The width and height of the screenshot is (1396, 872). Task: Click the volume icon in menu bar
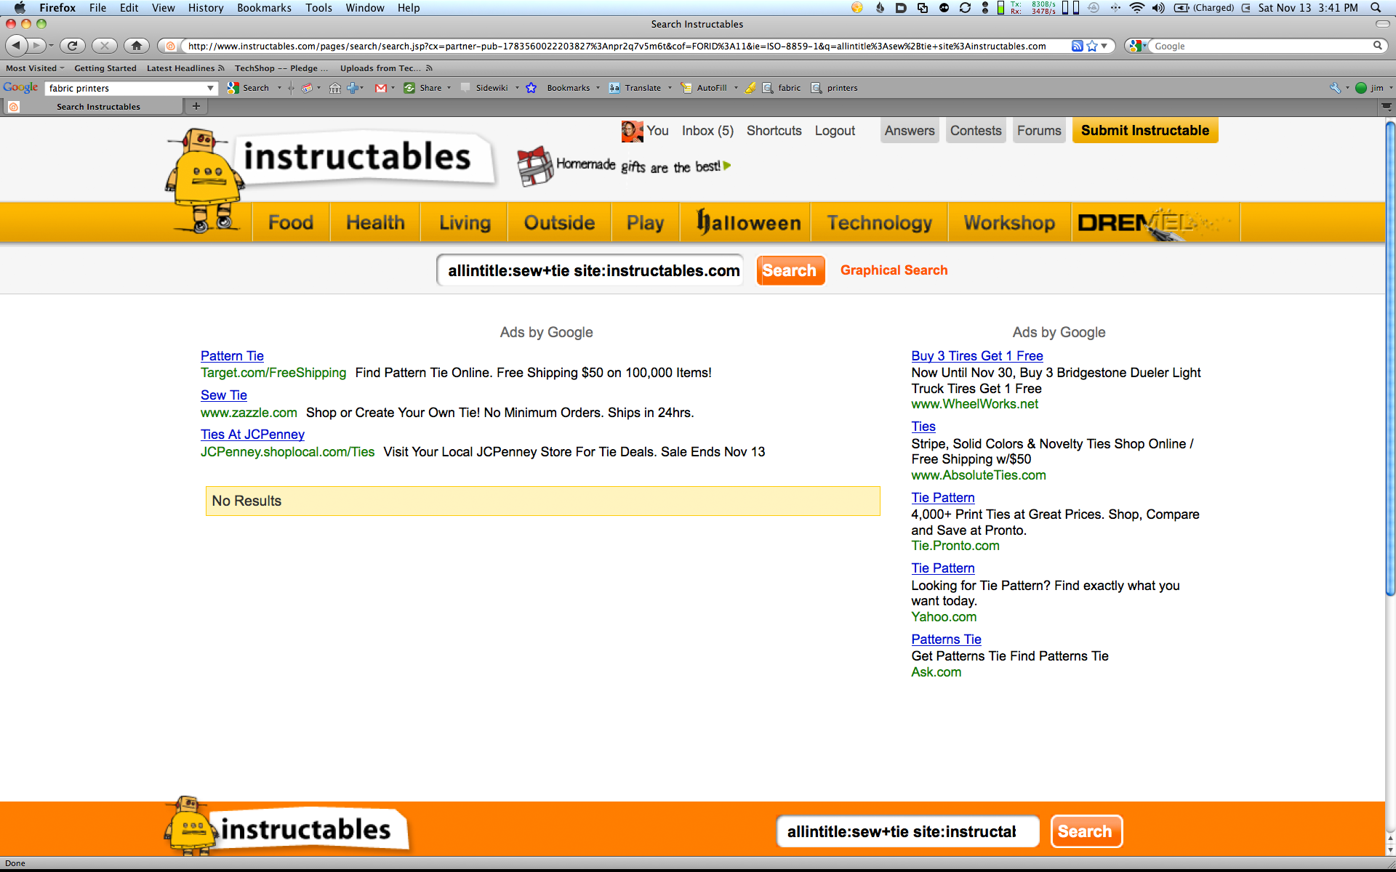coord(1159,8)
